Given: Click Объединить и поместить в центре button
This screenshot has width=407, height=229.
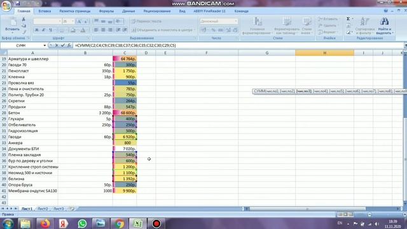Looking at the screenshot, I should [163, 30].
